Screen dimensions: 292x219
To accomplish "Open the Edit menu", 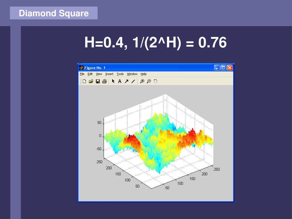I will 90,74.
